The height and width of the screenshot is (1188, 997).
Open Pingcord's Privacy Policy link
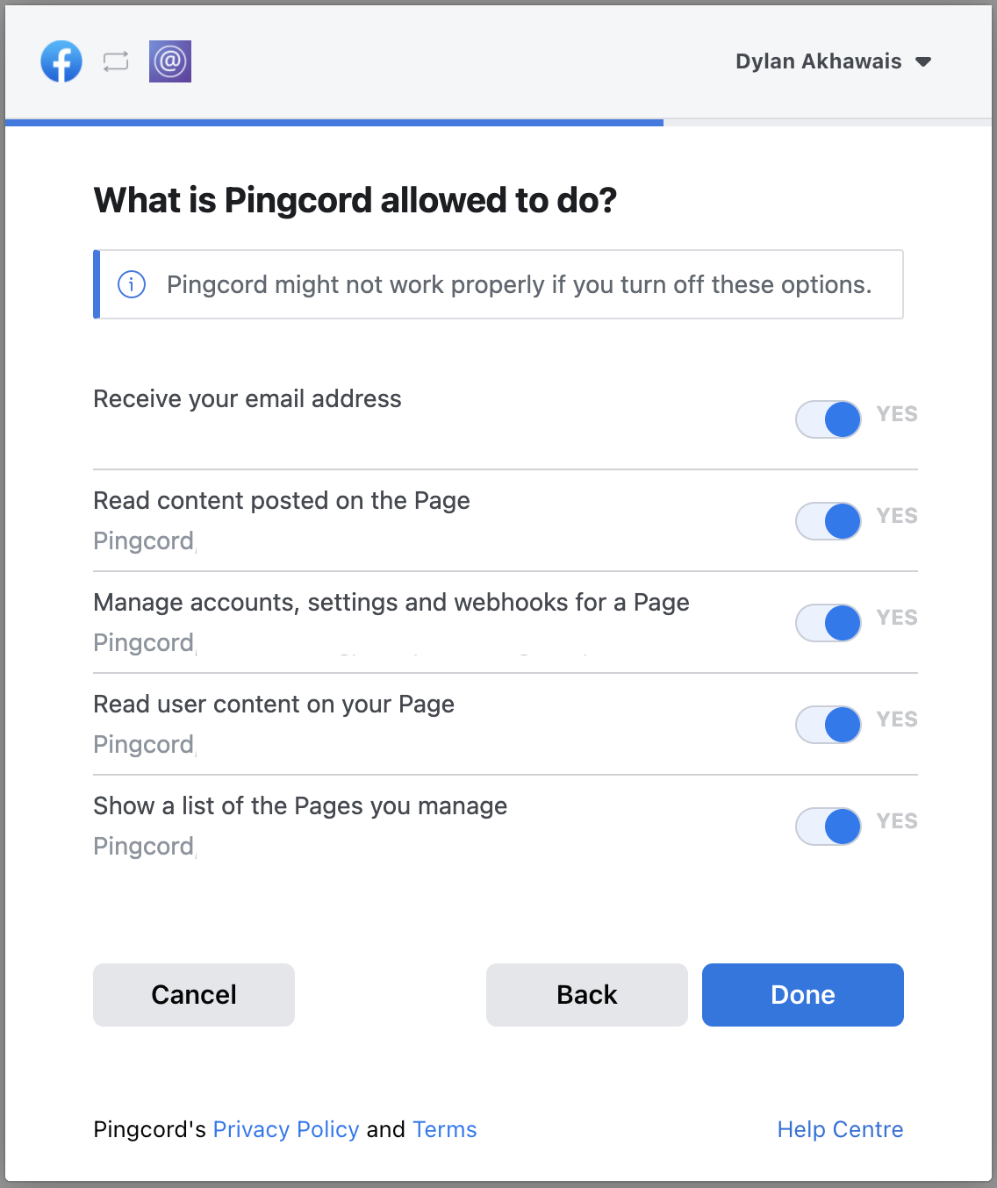pos(286,1129)
